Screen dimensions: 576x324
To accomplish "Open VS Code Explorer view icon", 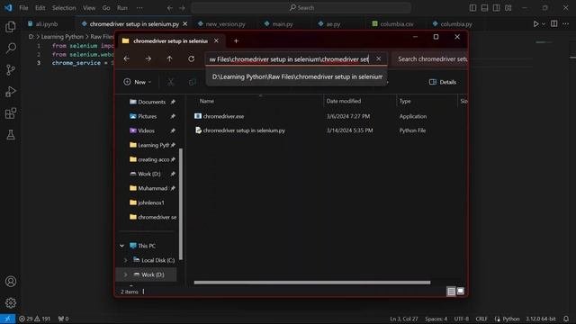I will tap(11, 26).
